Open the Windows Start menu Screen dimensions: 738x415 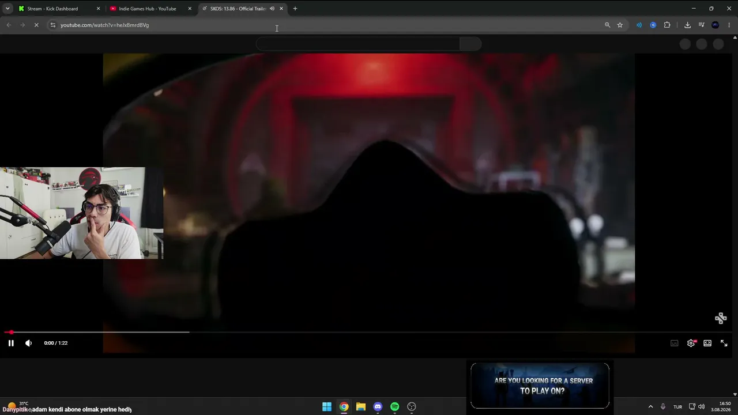pos(327,407)
